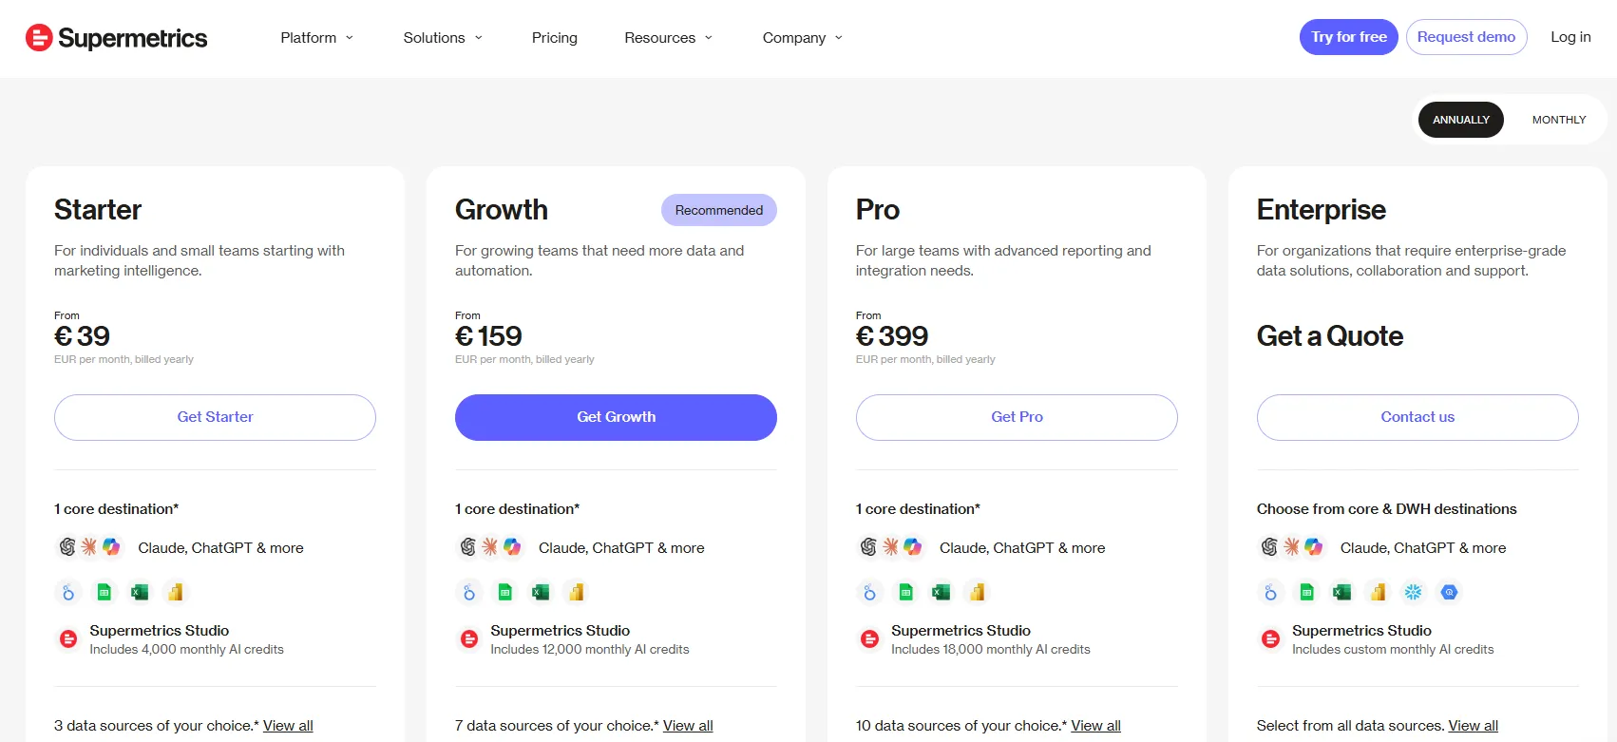
Task: Click the Looker Studio icon under Starter
Action: click(x=67, y=593)
